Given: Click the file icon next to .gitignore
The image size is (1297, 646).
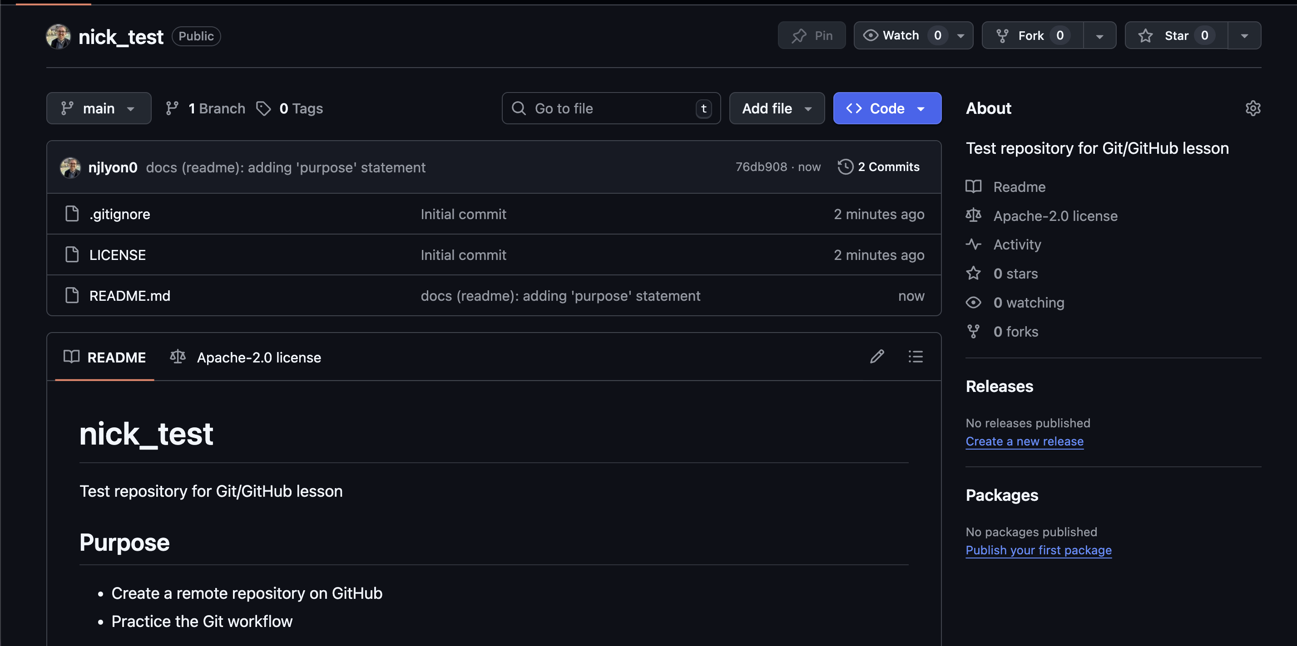Looking at the screenshot, I should tap(72, 214).
